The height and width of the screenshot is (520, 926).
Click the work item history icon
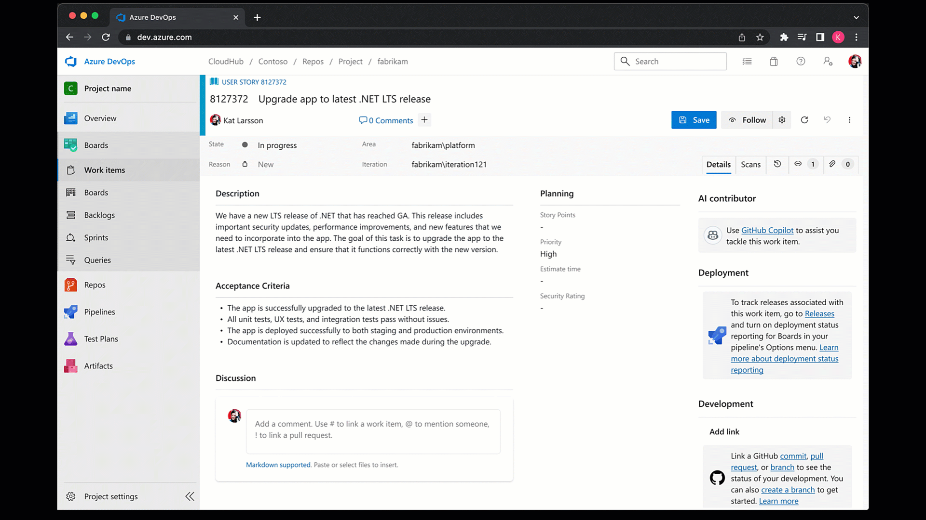[x=777, y=164]
